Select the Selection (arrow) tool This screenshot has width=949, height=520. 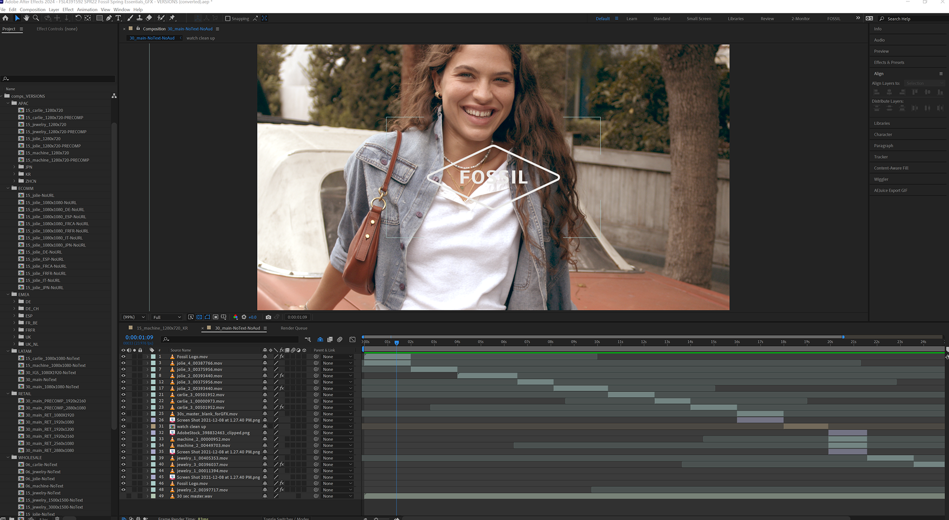point(17,18)
